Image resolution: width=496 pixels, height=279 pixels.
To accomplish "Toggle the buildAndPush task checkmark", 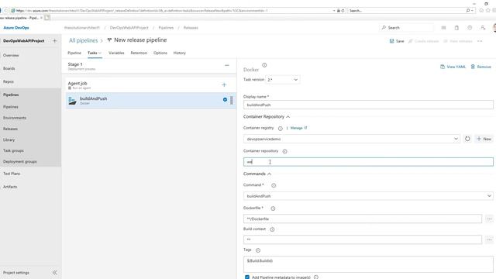I will pyautogui.click(x=225, y=100).
